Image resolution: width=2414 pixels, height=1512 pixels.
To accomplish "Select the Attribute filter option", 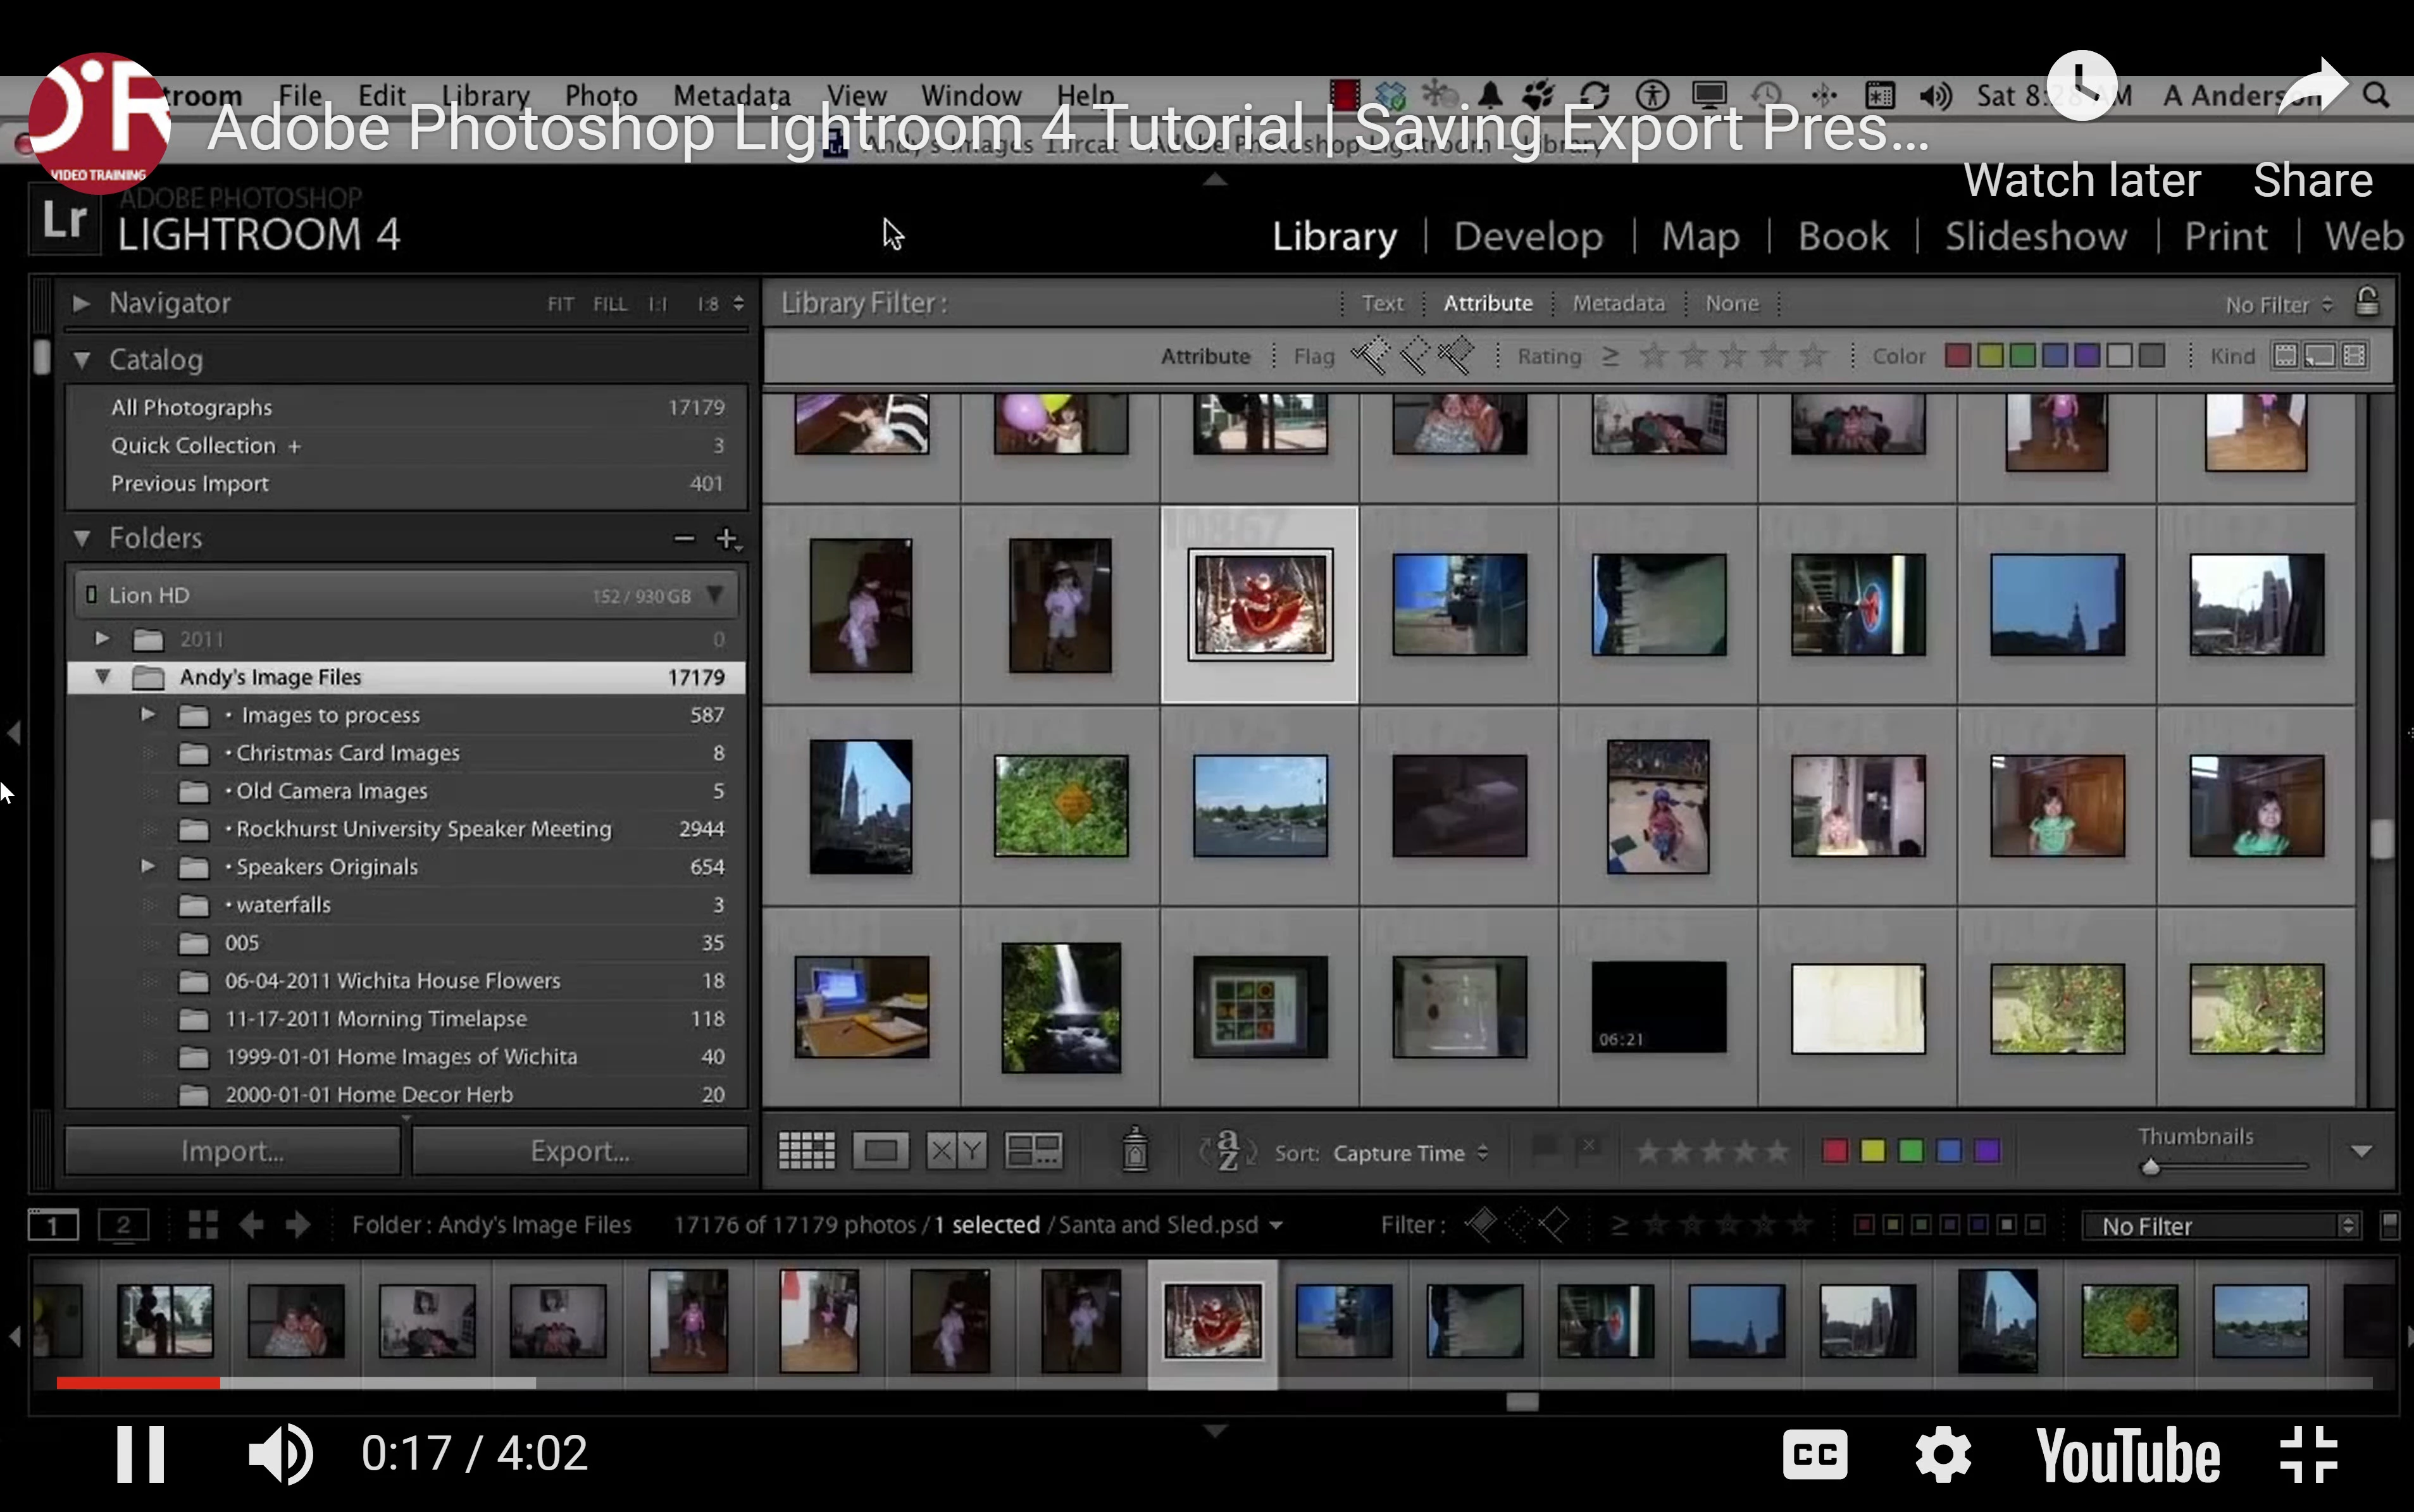I will 1487,303.
